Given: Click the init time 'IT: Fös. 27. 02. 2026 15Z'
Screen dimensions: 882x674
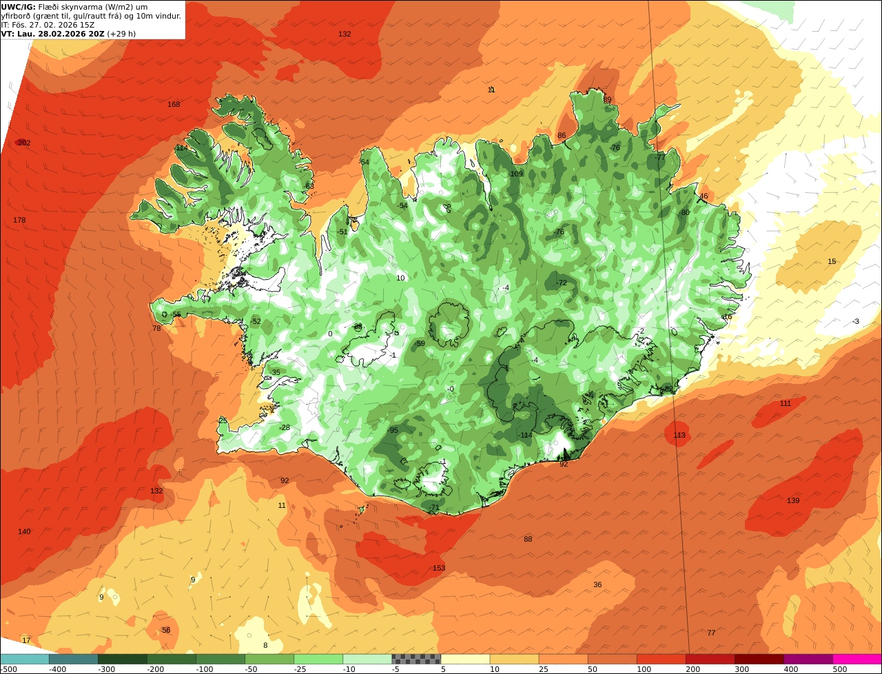Looking at the screenshot, I should click(48, 24).
